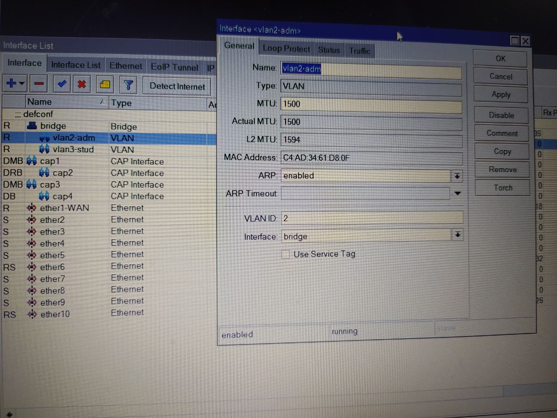This screenshot has width=557, height=418.
Task: Click the cap2 wireless icon
Action: (x=44, y=173)
